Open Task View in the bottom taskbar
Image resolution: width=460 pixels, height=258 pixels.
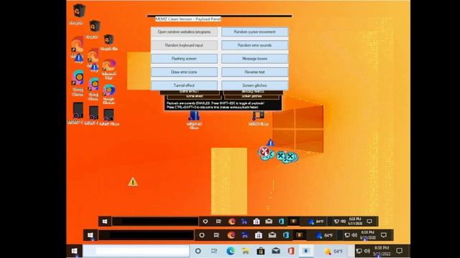pyautogui.click(x=214, y=251)
